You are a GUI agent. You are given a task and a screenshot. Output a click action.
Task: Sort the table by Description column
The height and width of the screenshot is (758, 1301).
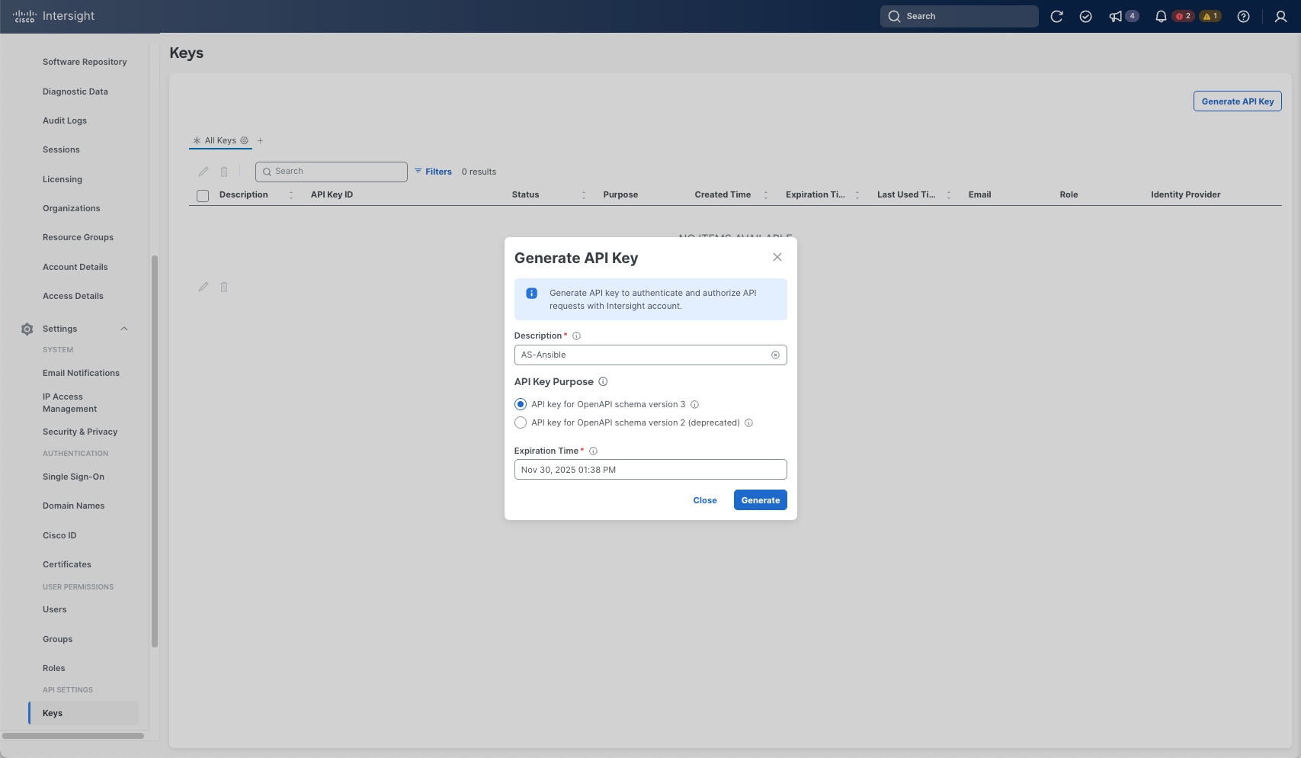pos(291,195)
